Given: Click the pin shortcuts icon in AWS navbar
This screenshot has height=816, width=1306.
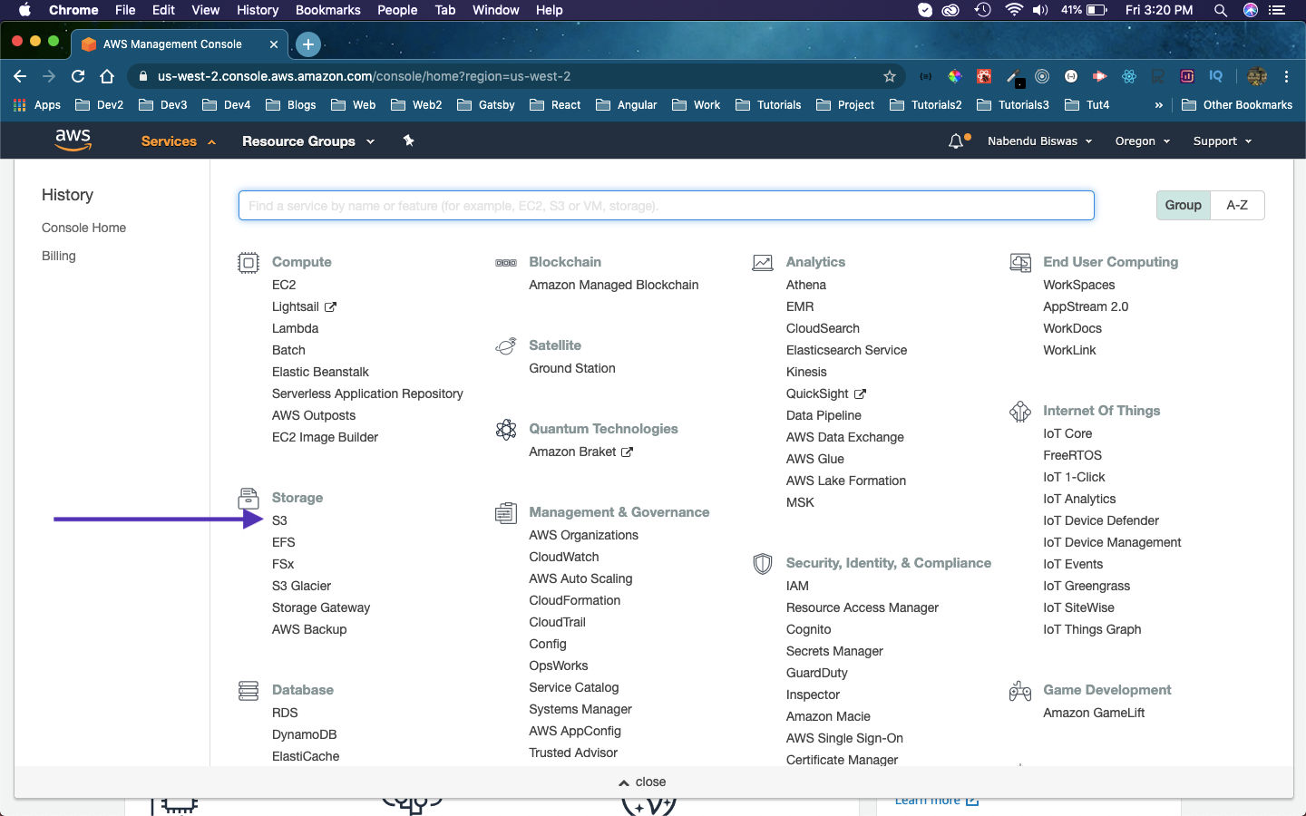Looking at the screenshot, I should [x=408, y=141].
